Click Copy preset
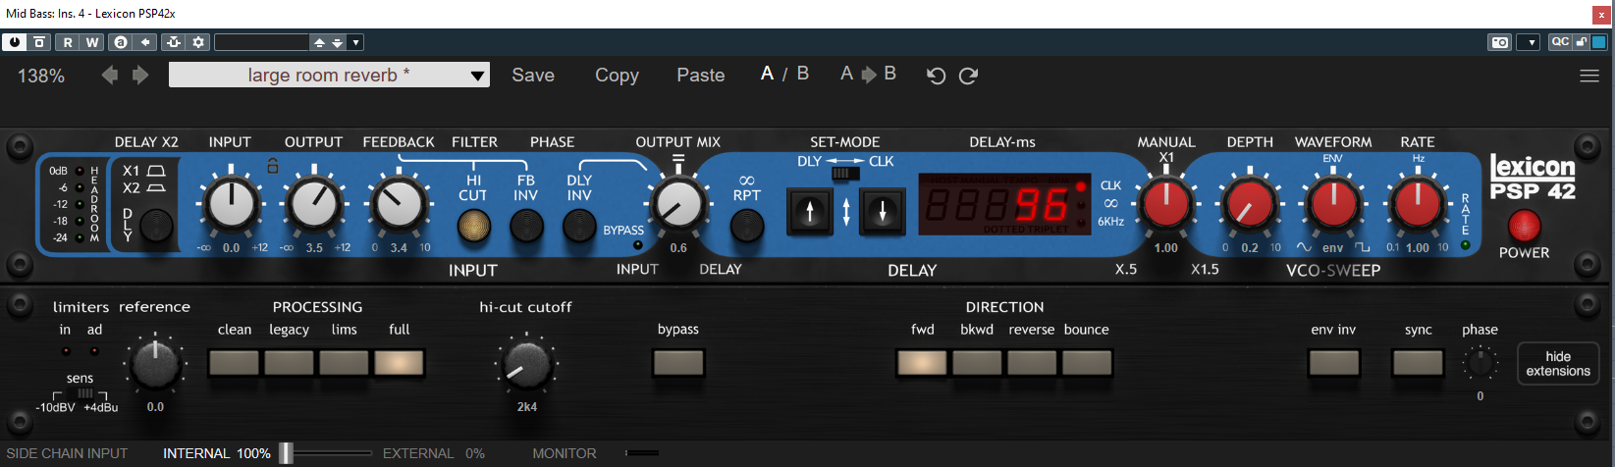Image resolution: width=1615 pixels, height=467 pixels. coord(617,75)
